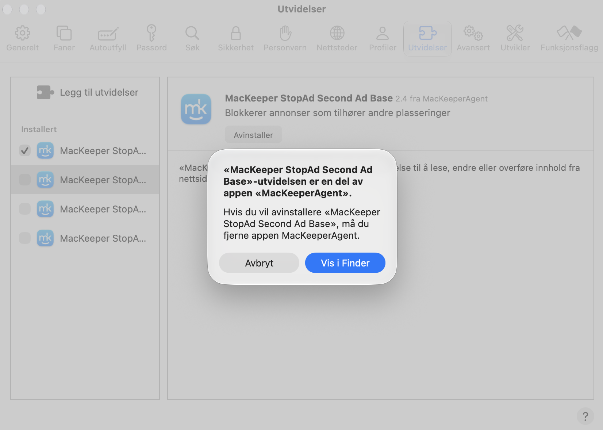
Task: Open the Funksjonsflagg flags icon
Action: click(x=569, y=33)
